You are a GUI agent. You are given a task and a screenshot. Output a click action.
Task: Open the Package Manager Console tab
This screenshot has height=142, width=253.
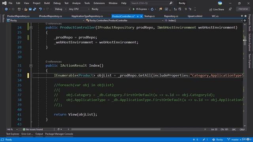(x=59, y=134)
